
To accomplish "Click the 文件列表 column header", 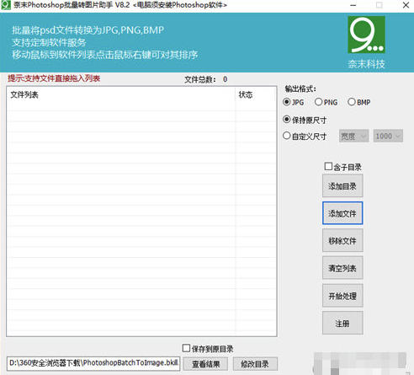I will (x=121, y=95).
